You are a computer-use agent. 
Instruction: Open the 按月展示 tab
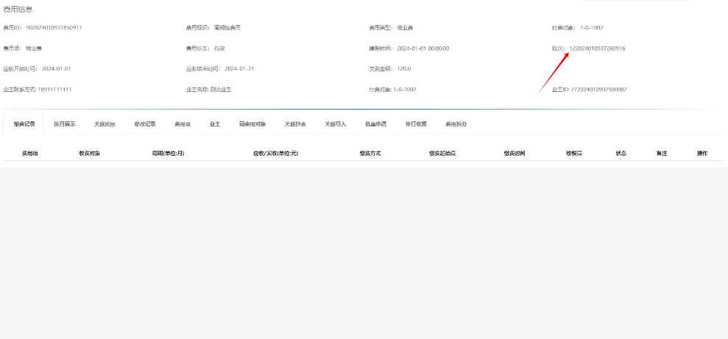click(x=64, y=124)
